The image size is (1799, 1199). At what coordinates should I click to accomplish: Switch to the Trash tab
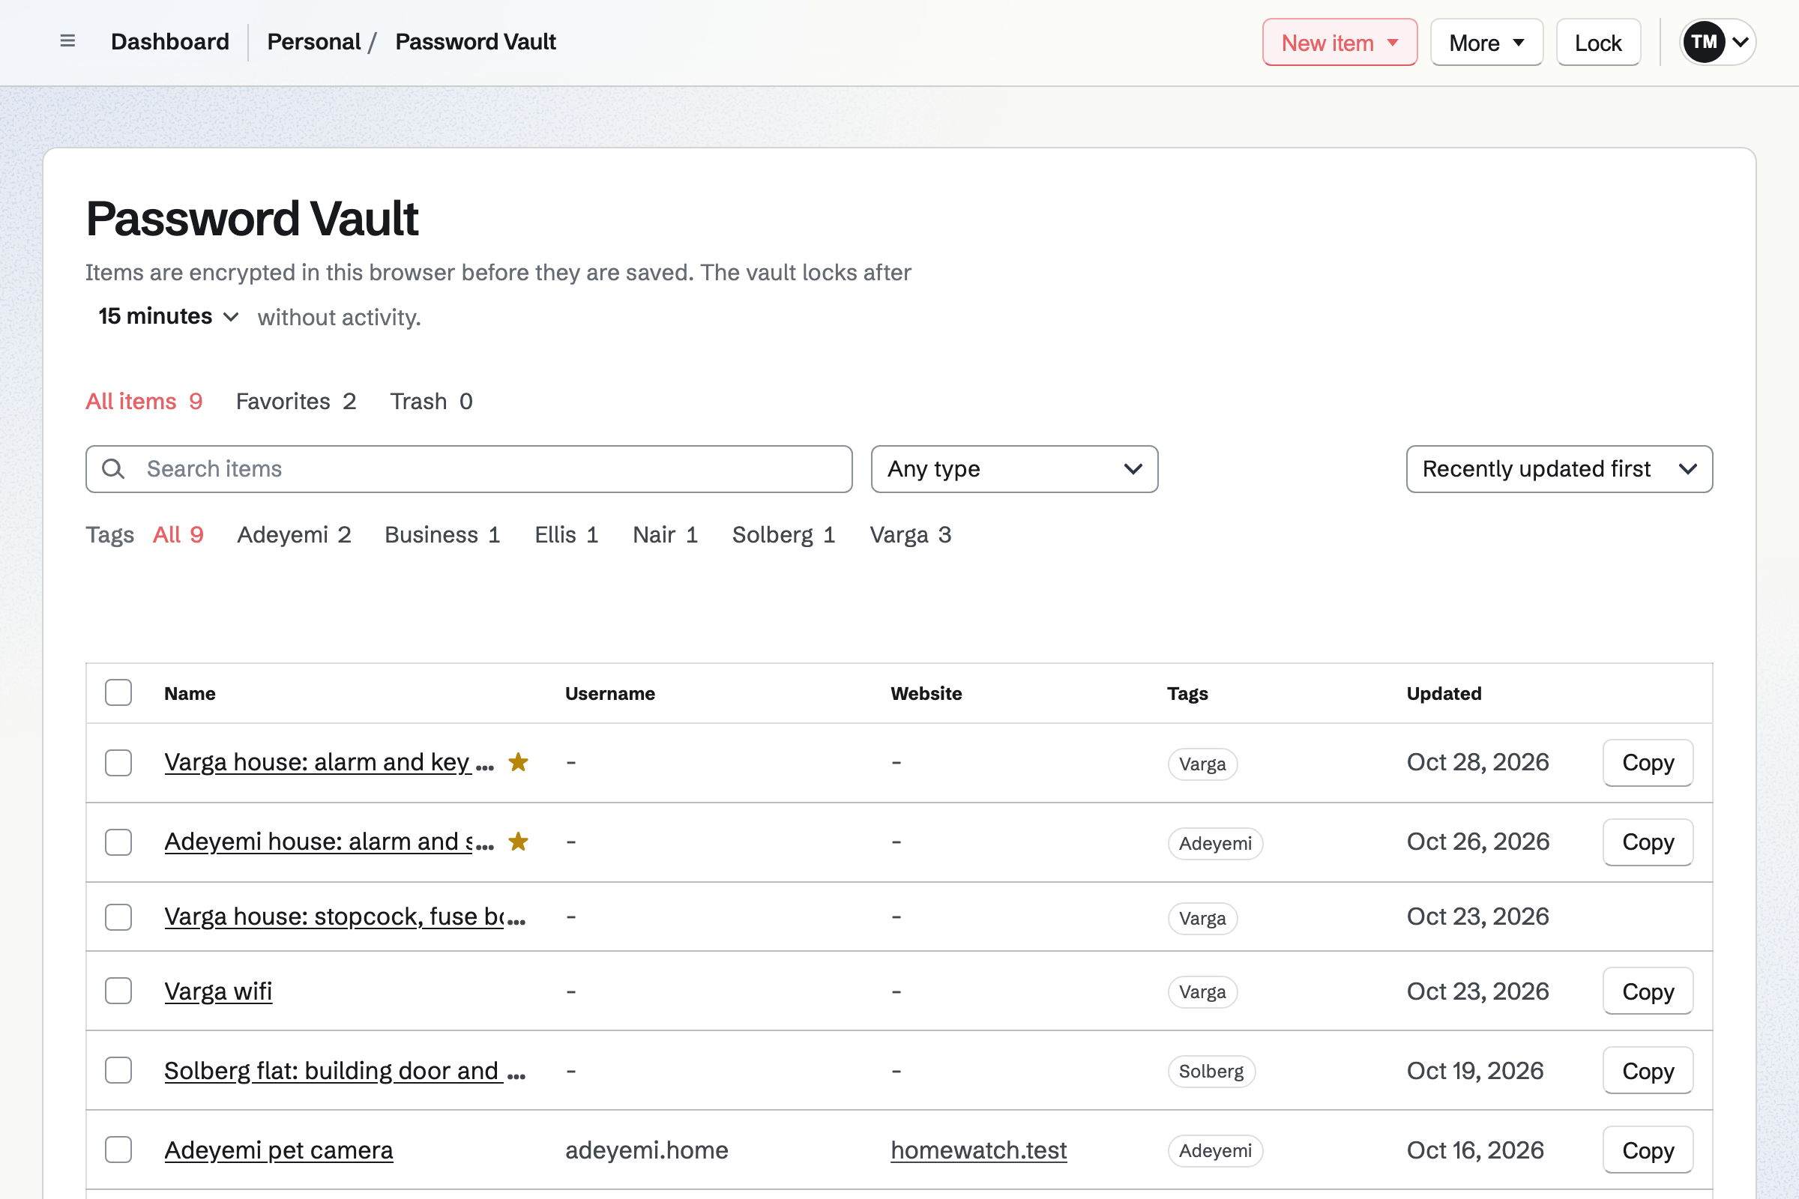[432, 402]
